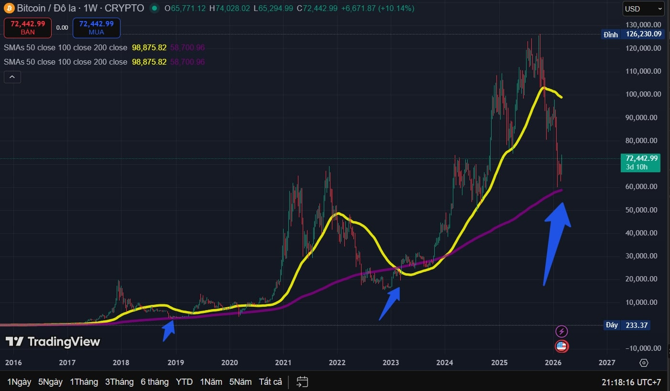Select the 5Năm time range

241,382
